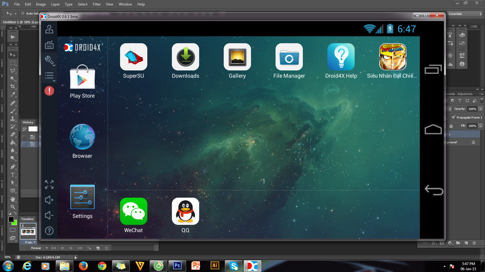
Task: Open the Opacity dropdown arrow
Action: (480, 109)
